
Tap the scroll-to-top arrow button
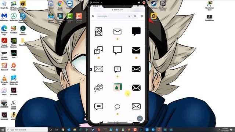tap(140, 118)
